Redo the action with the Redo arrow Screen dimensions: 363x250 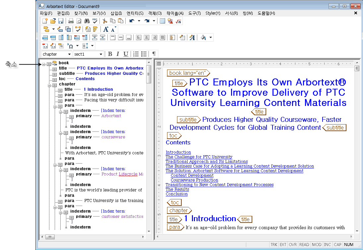[147, 21]
